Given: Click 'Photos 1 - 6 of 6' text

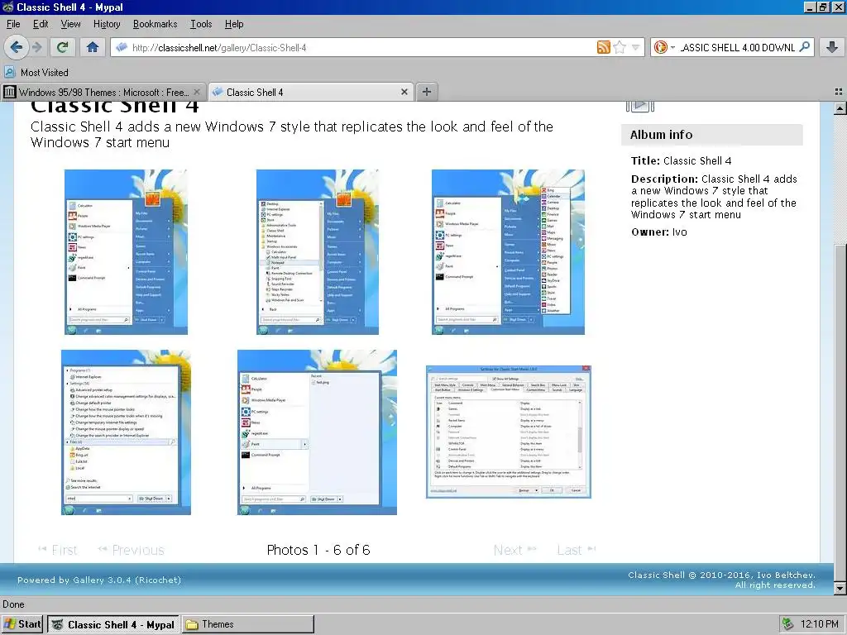Looking at the screenshot, I should pos(318,550).
